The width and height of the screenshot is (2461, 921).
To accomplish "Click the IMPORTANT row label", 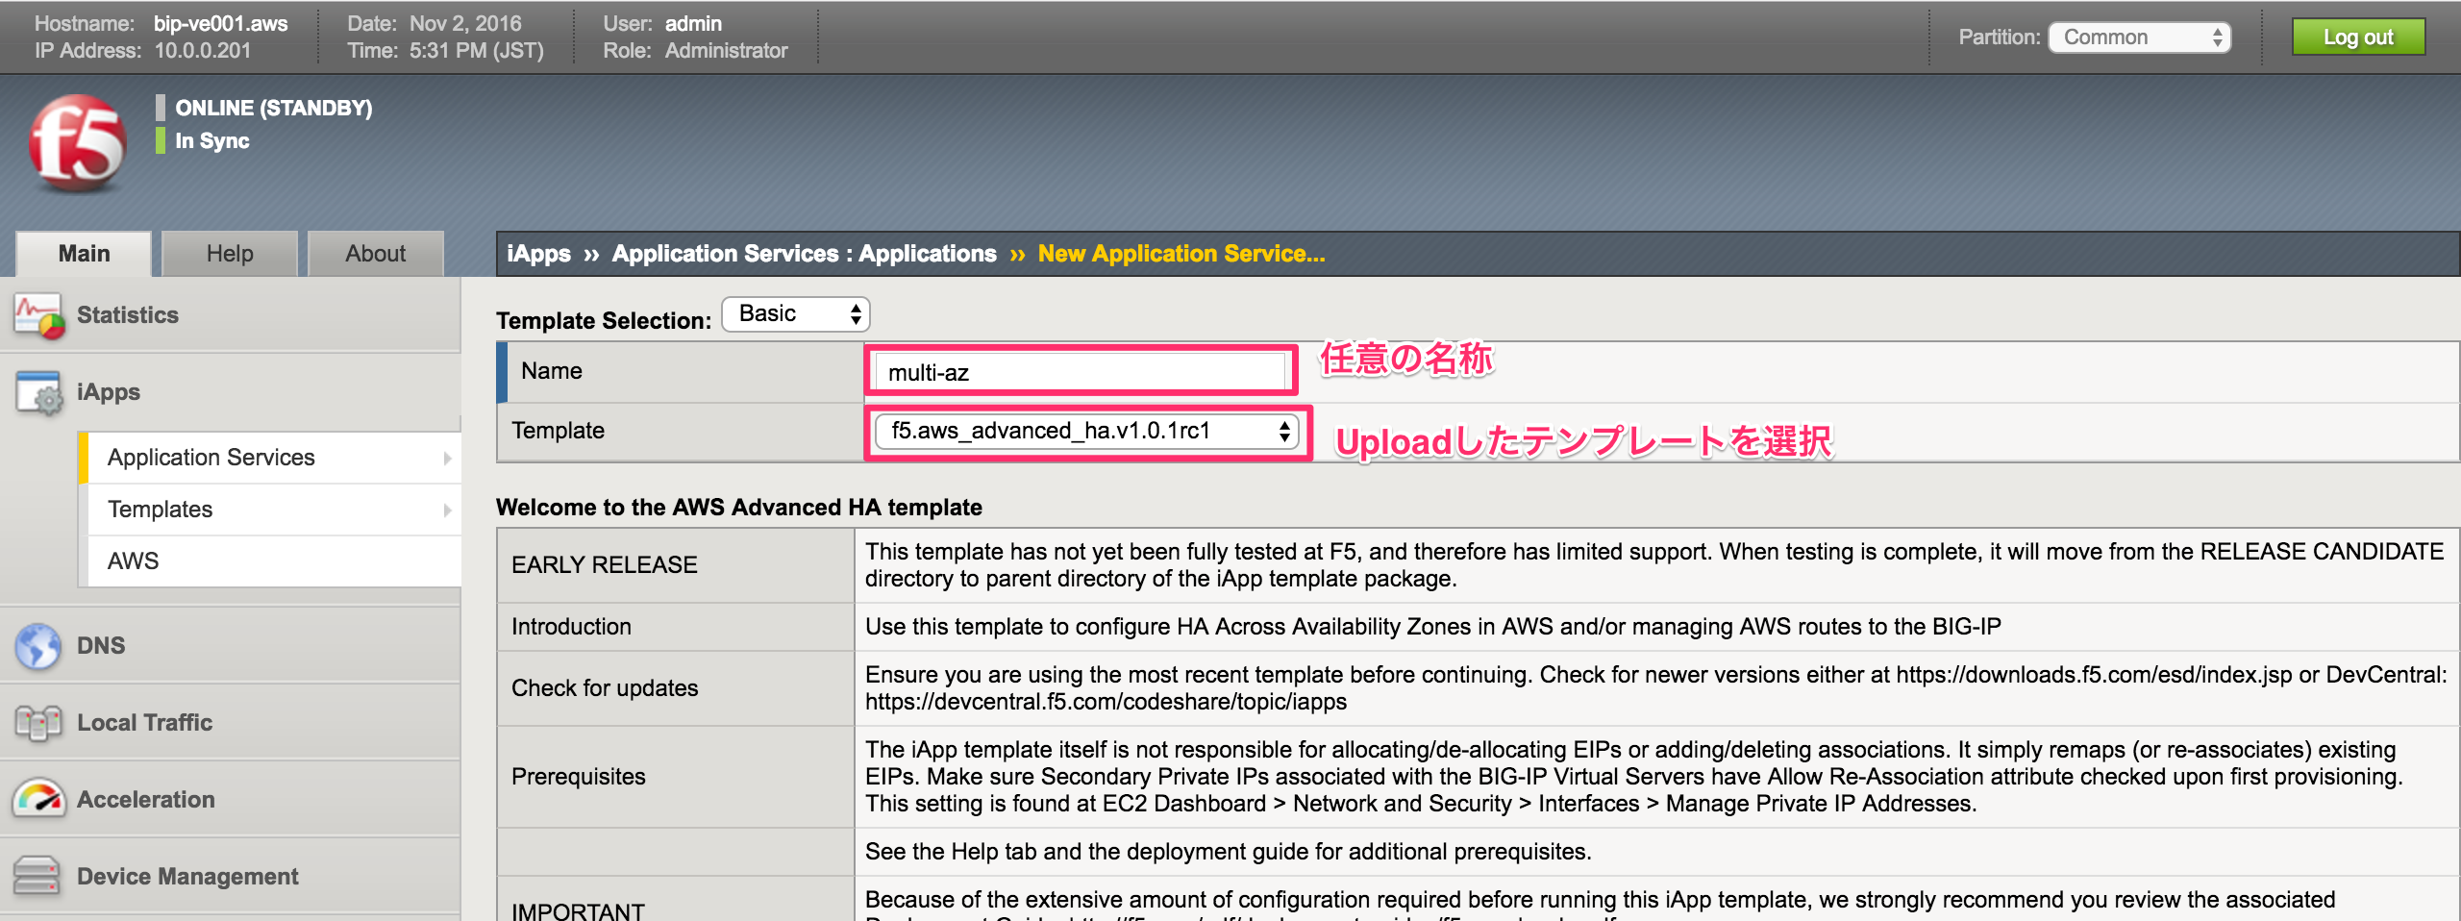I will click(578, 909).
